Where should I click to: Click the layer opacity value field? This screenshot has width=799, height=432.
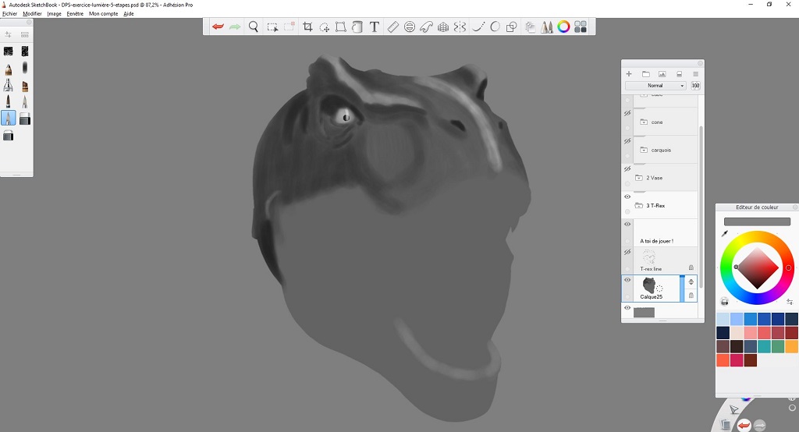695,86
